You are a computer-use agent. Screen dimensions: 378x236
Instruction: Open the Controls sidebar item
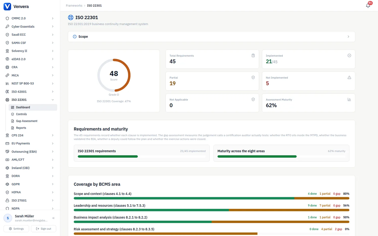[33, 114]
